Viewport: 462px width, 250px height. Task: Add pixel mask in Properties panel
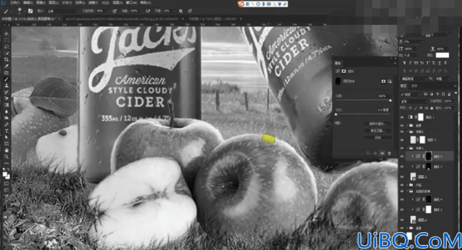383,81
